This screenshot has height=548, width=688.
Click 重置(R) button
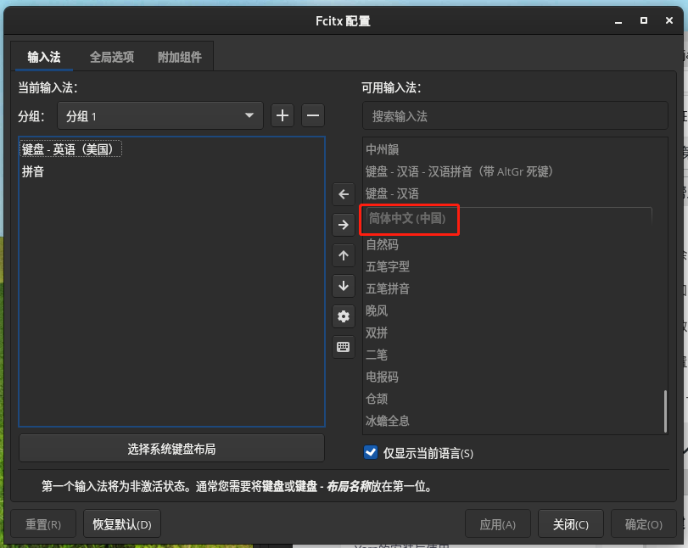43,524
